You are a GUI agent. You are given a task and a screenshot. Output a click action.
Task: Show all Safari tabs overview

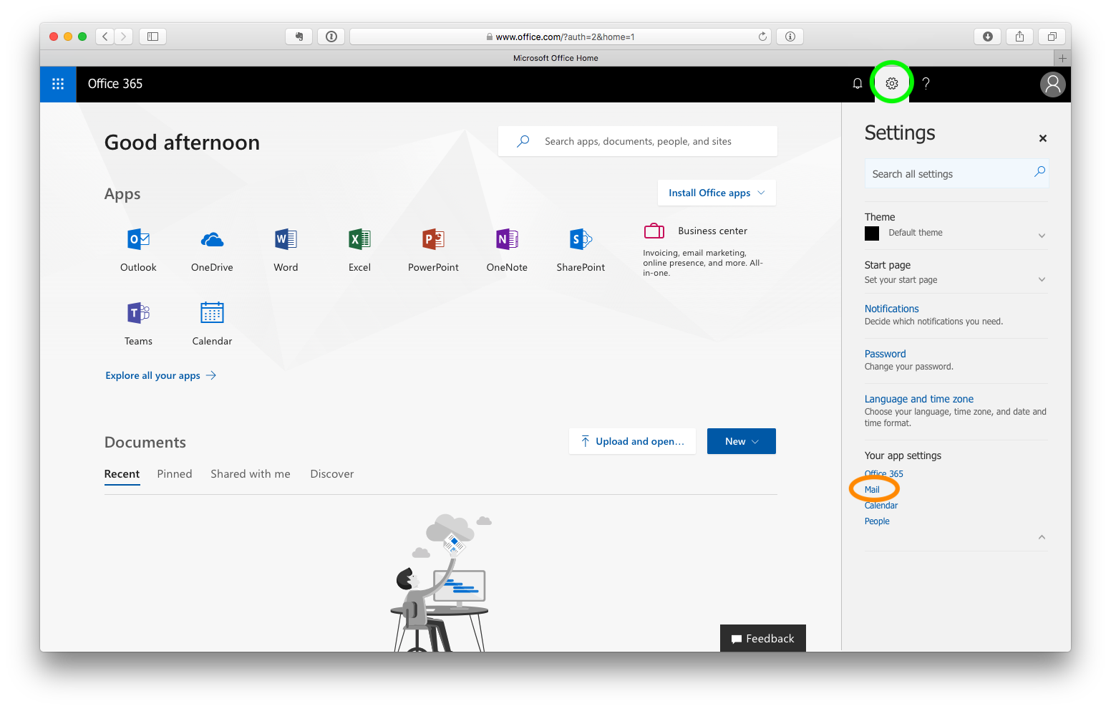[x=1052, y=37]
